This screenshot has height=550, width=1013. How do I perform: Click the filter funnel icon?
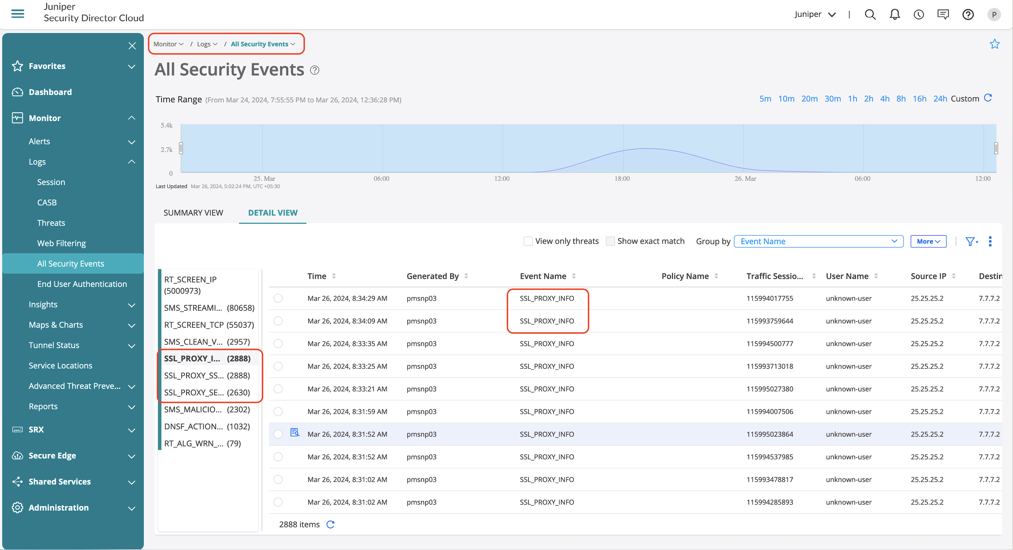[x=970, y=241]
